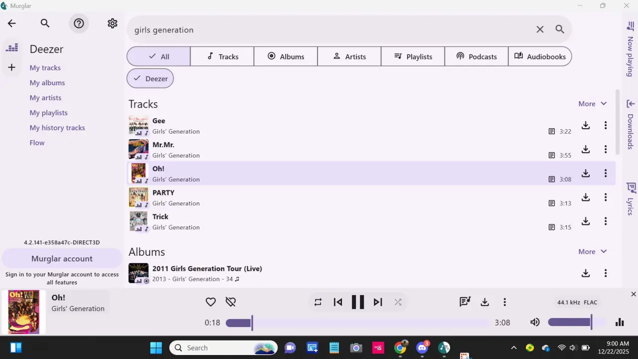Image resolution: width=638 pixels, height=359 pixels.
Task: Show lyrics icon for PARTY track
Action: 552,203
